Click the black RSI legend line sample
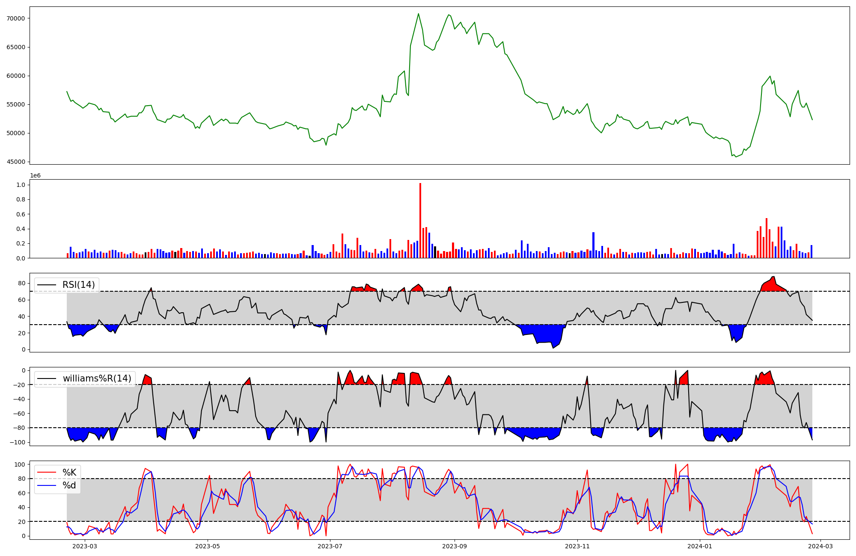The image size is (856, 556). tap(47, 285)
